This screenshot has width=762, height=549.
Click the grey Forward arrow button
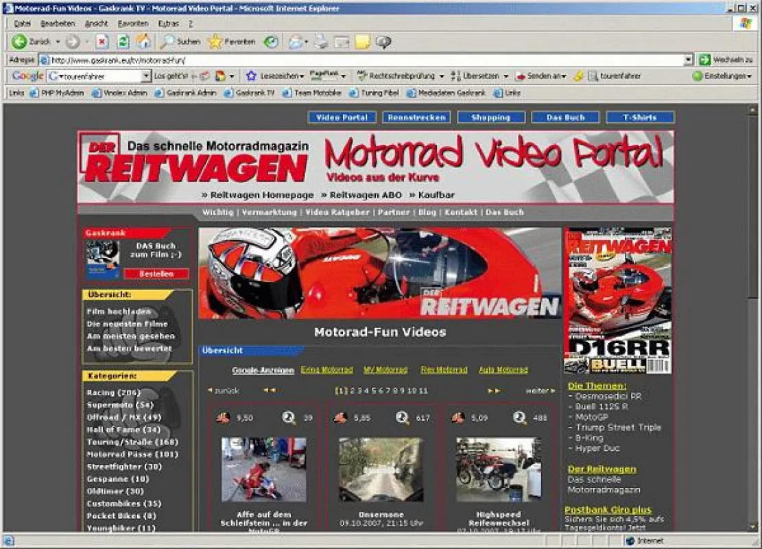pyautogui.click(x=73, y=43)
